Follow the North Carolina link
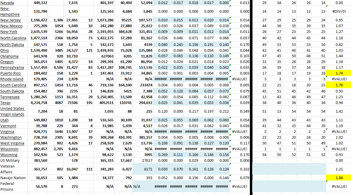Screen dimensions: 351x195 click(x=13, y=38)
